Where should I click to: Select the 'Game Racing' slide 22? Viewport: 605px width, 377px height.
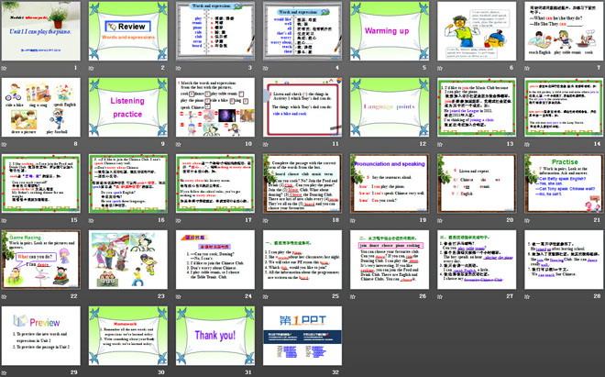pyautogui.click(x=41, y=260)
